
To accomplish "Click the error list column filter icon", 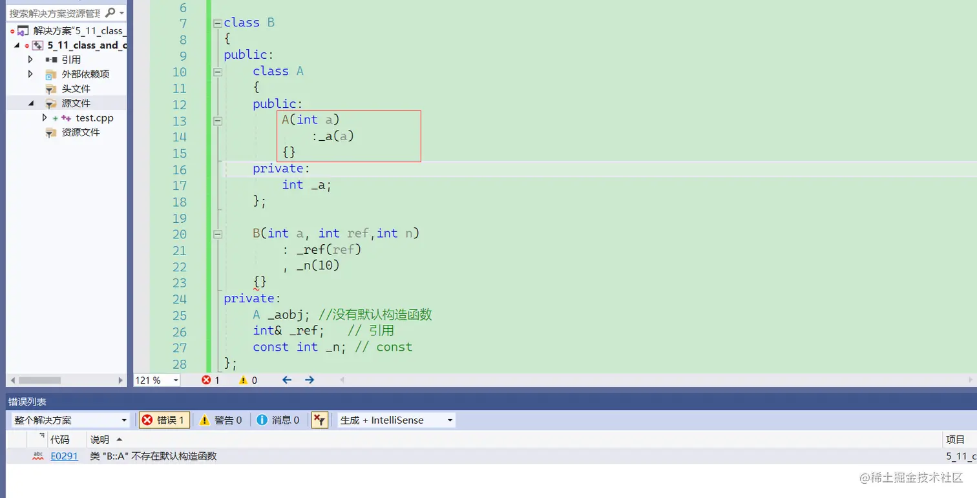I will [43, 437].
